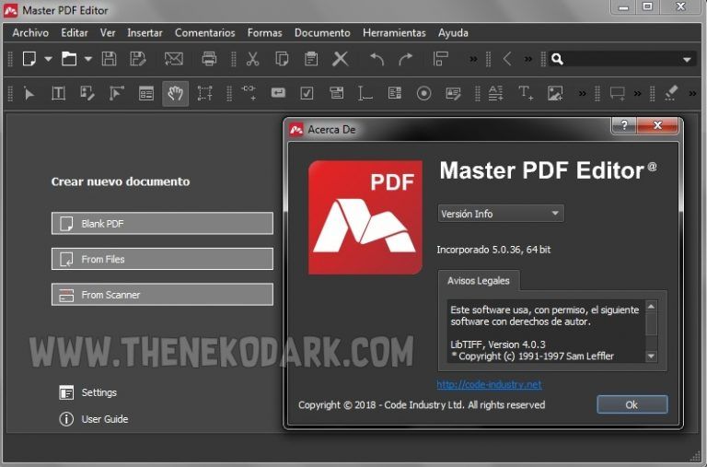707x467 pixels.
Task: Open the Herramientas menu
Action: [x=395, y=32]
